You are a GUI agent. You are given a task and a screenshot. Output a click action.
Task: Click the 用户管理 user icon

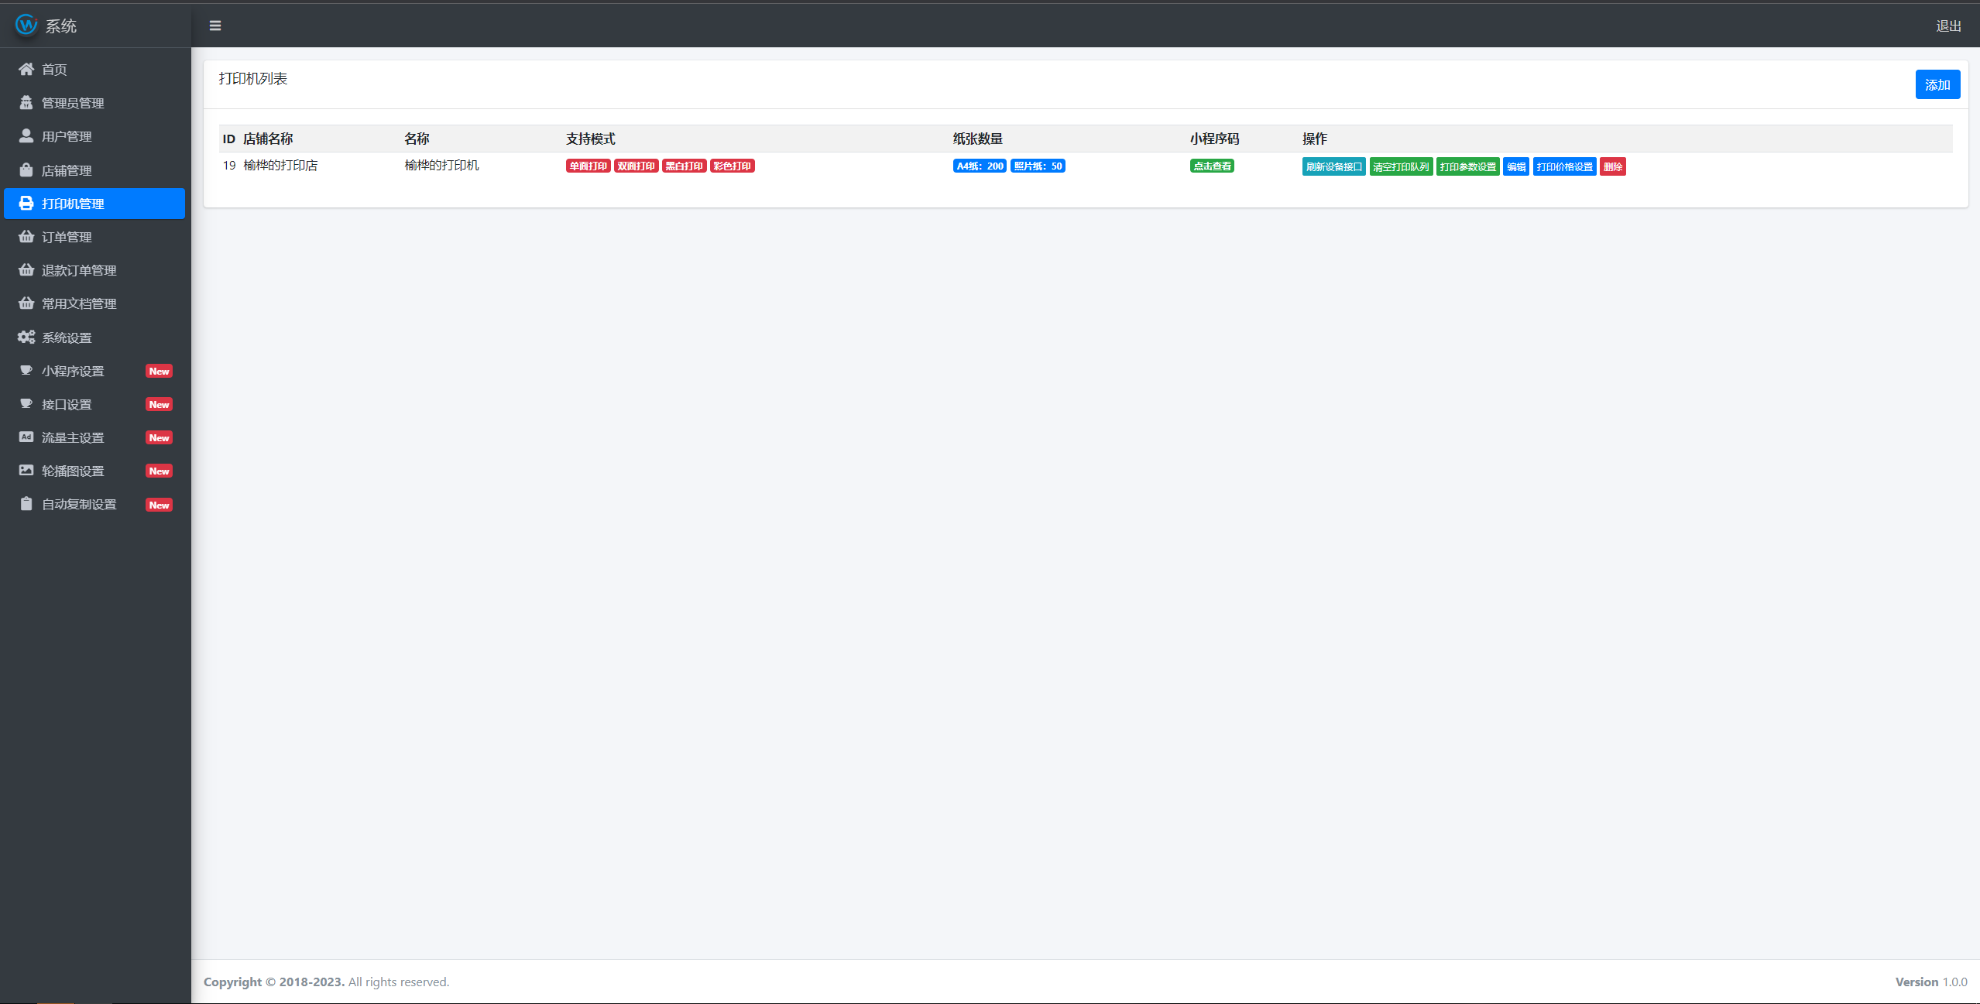[26, 135]
